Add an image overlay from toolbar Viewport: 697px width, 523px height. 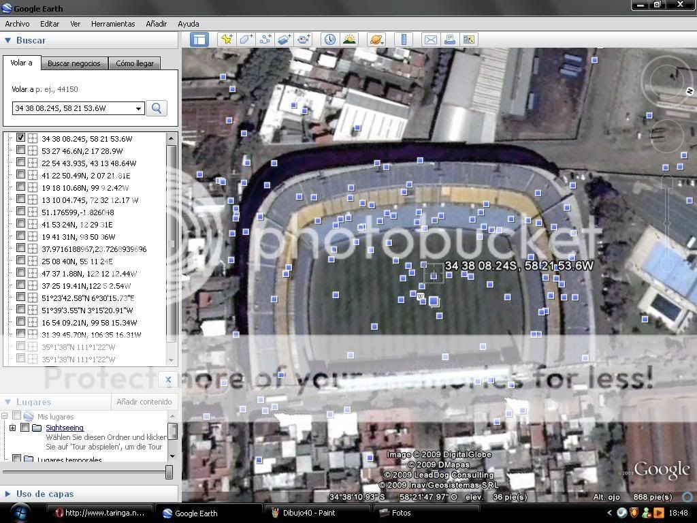[285, 39]
